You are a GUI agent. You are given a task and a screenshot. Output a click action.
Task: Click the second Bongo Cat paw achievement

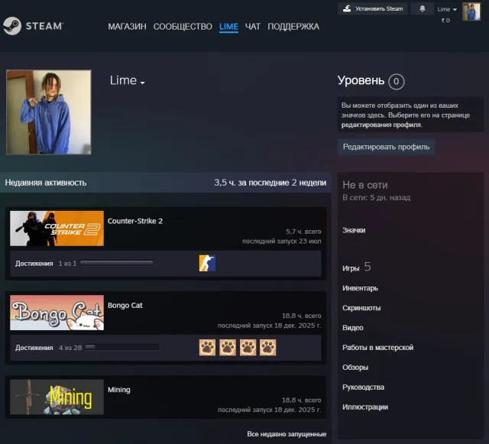pos(228,347)
